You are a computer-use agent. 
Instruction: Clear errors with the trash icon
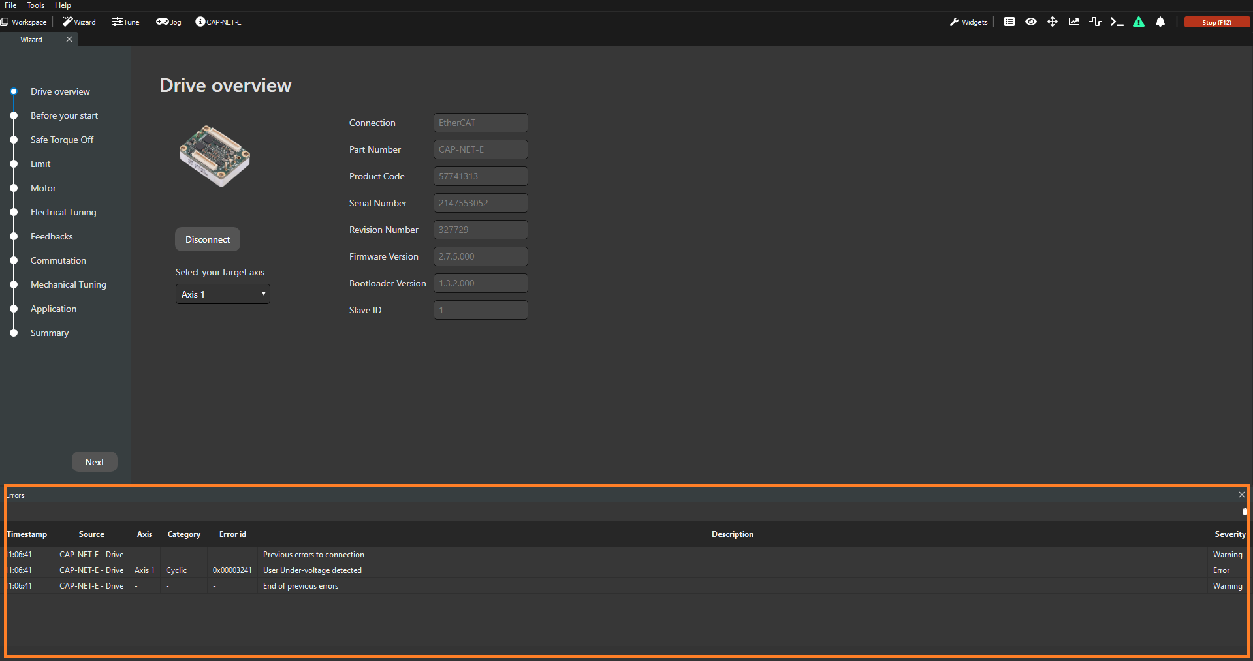[x=1245, y=512]
